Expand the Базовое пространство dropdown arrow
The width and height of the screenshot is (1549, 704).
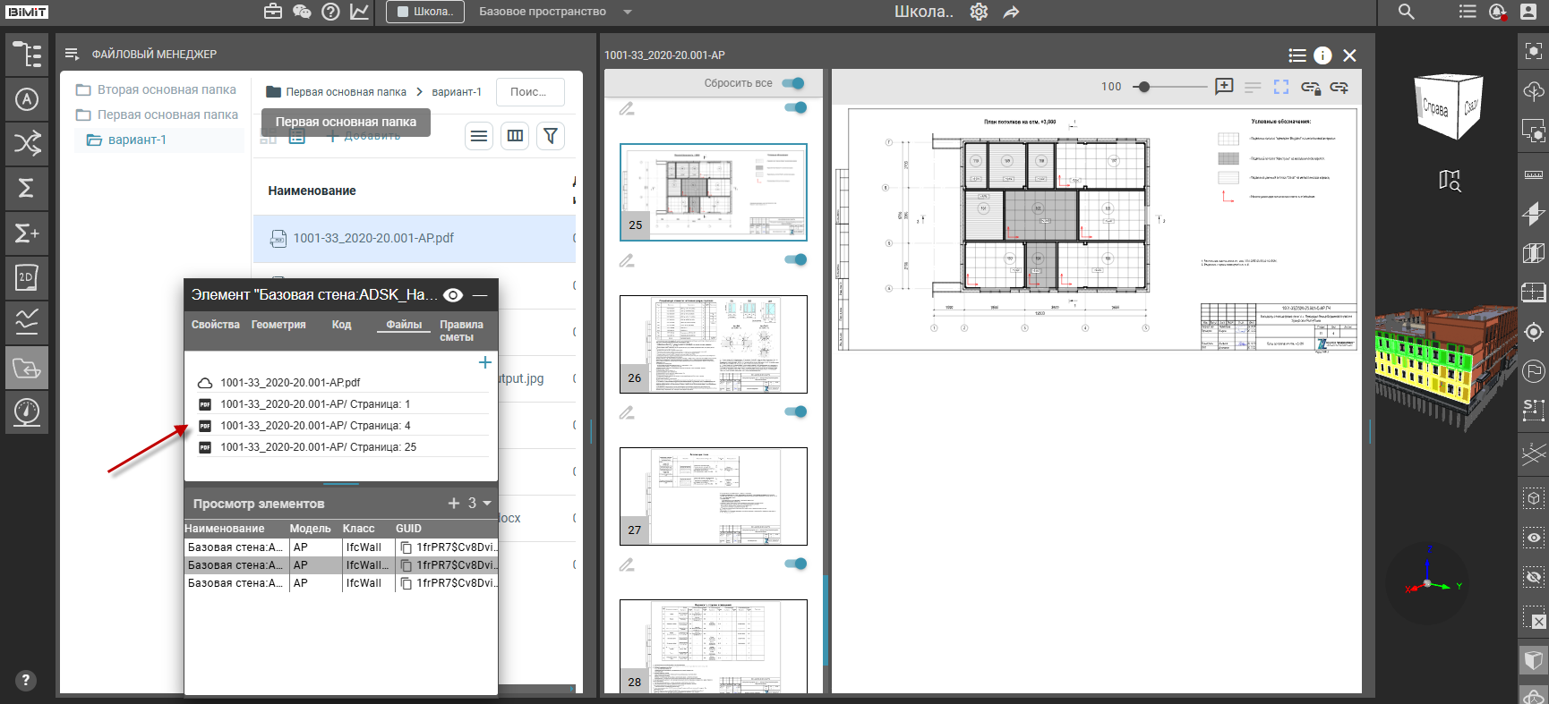[628, 12]
